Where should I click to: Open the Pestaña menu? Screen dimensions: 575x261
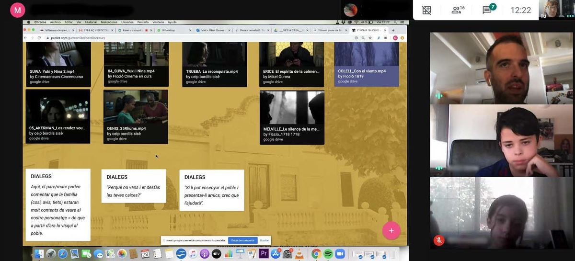pos(143,22)
